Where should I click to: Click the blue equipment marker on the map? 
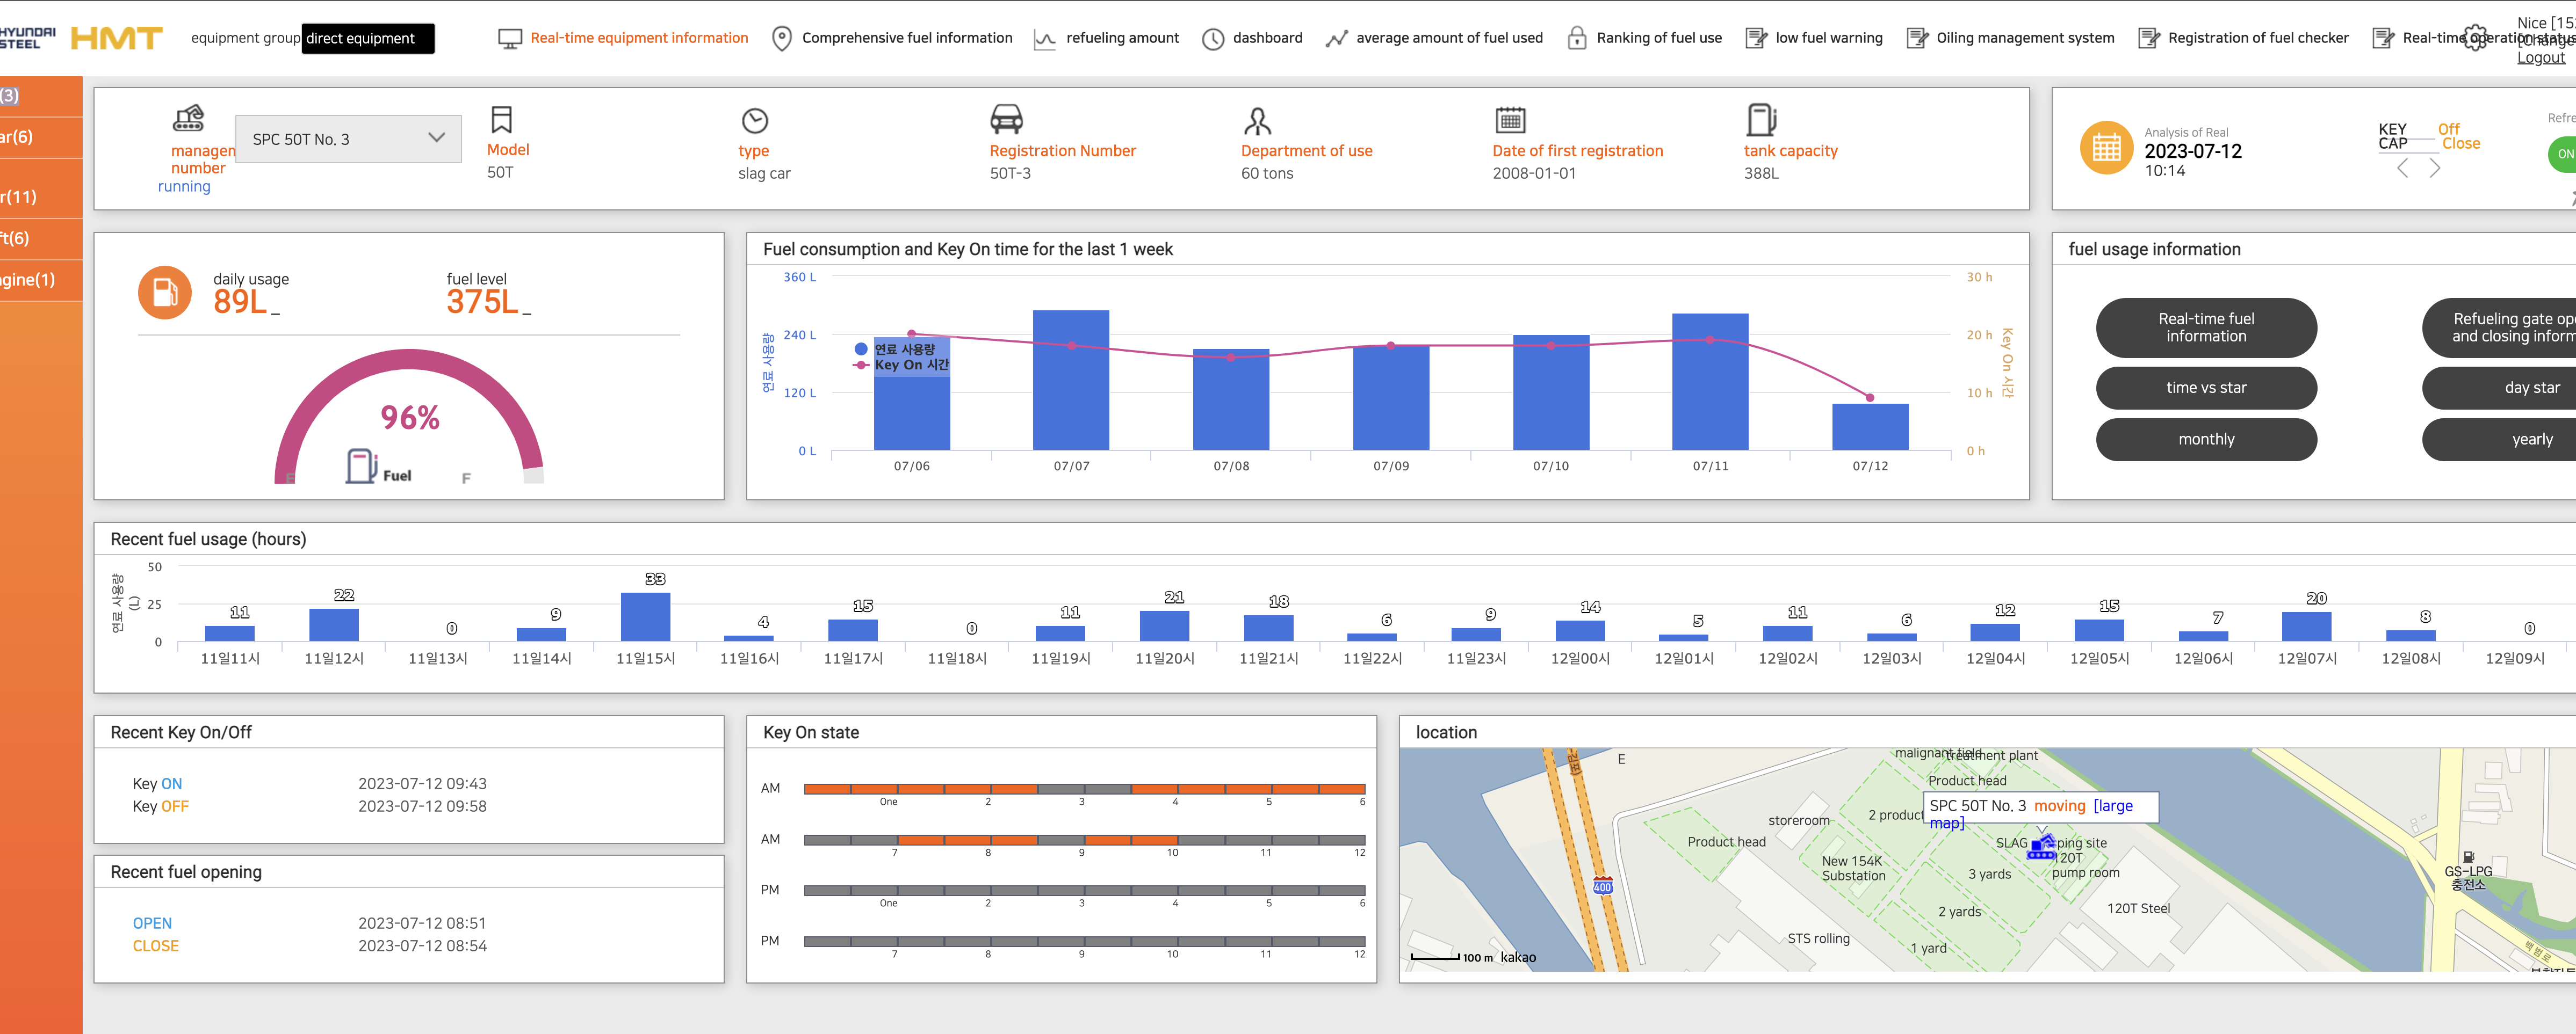tap(2041, 848)
